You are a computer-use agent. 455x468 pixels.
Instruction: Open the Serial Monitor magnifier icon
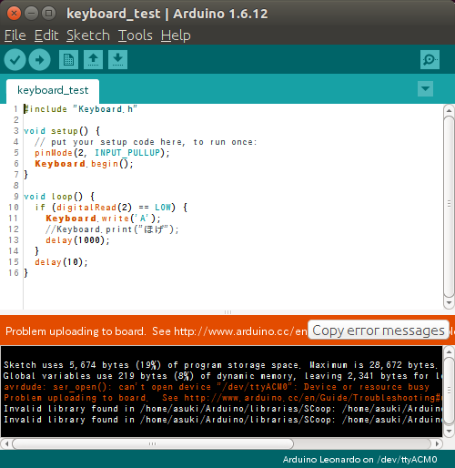point(430,59)
